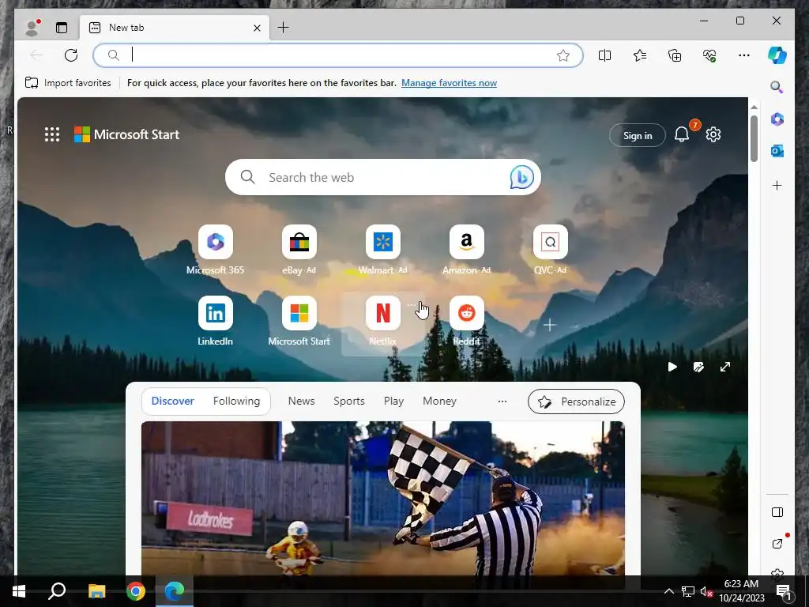Add a sidebar app with plus
Viewport: 809px width, 607px height.
click(777, 185)
